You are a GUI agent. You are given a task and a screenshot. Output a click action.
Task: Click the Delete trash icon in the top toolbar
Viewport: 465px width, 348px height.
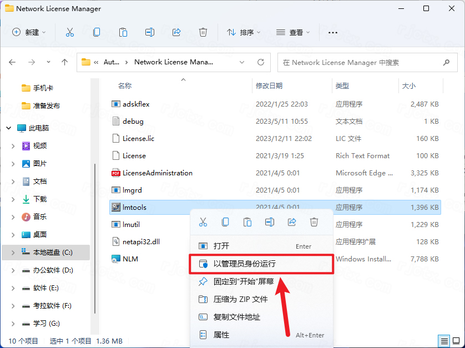[203, 32]
